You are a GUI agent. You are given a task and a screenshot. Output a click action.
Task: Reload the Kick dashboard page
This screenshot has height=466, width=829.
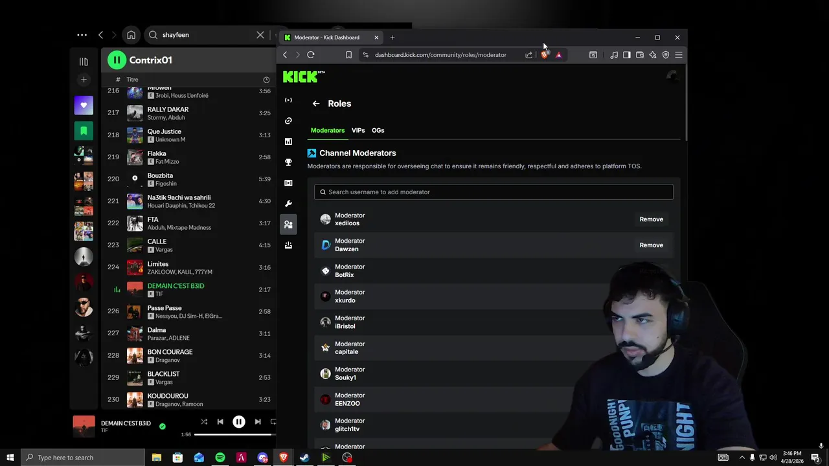point(311,55)
